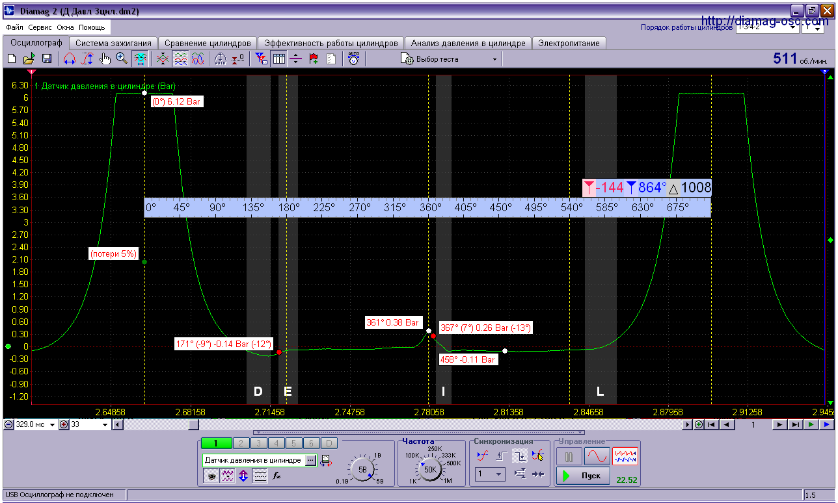Viewport: 838px width, 503px height.
Task: Click the sync cursor pointer icon
Action: (x=537, y=456)
